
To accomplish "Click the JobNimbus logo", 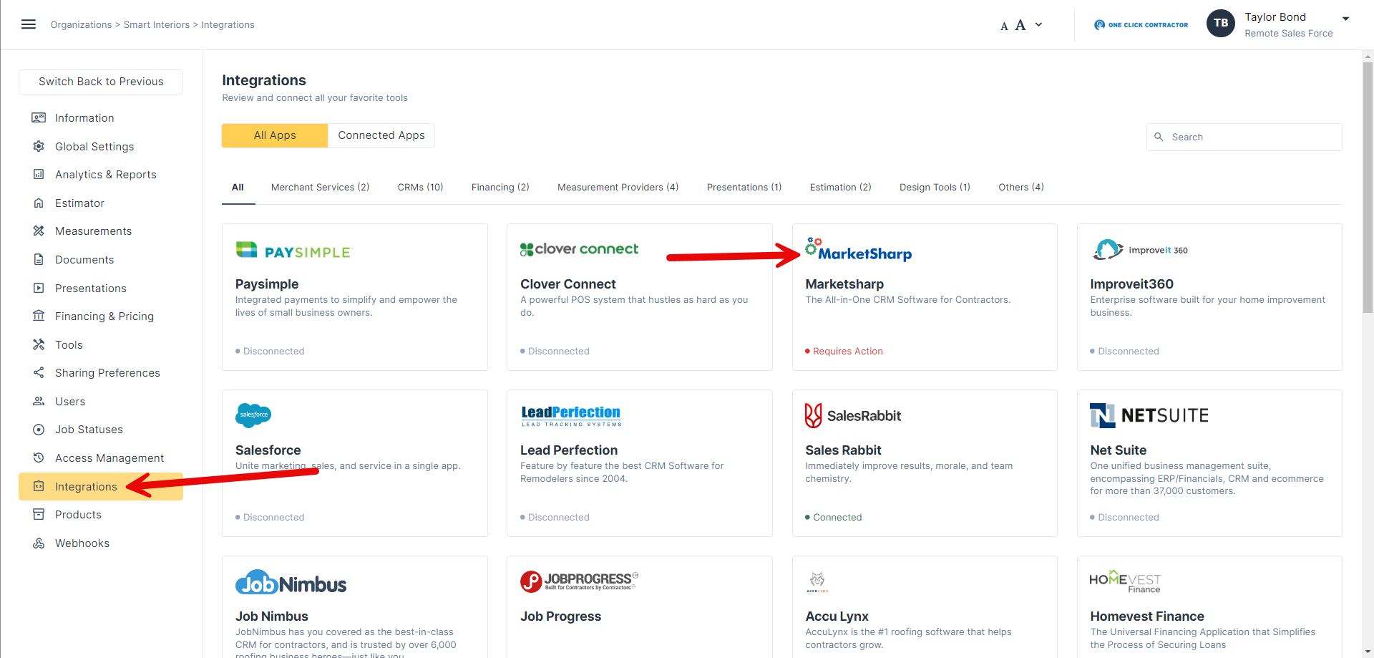I will coord(291,583).
